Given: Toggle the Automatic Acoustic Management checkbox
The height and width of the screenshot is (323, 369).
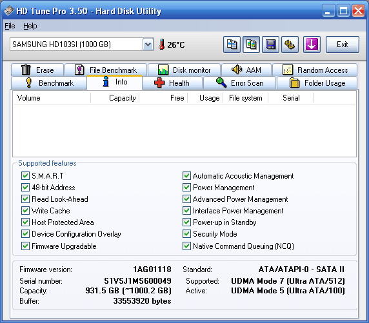Looking at the screenshot, I should pos(186,176).
